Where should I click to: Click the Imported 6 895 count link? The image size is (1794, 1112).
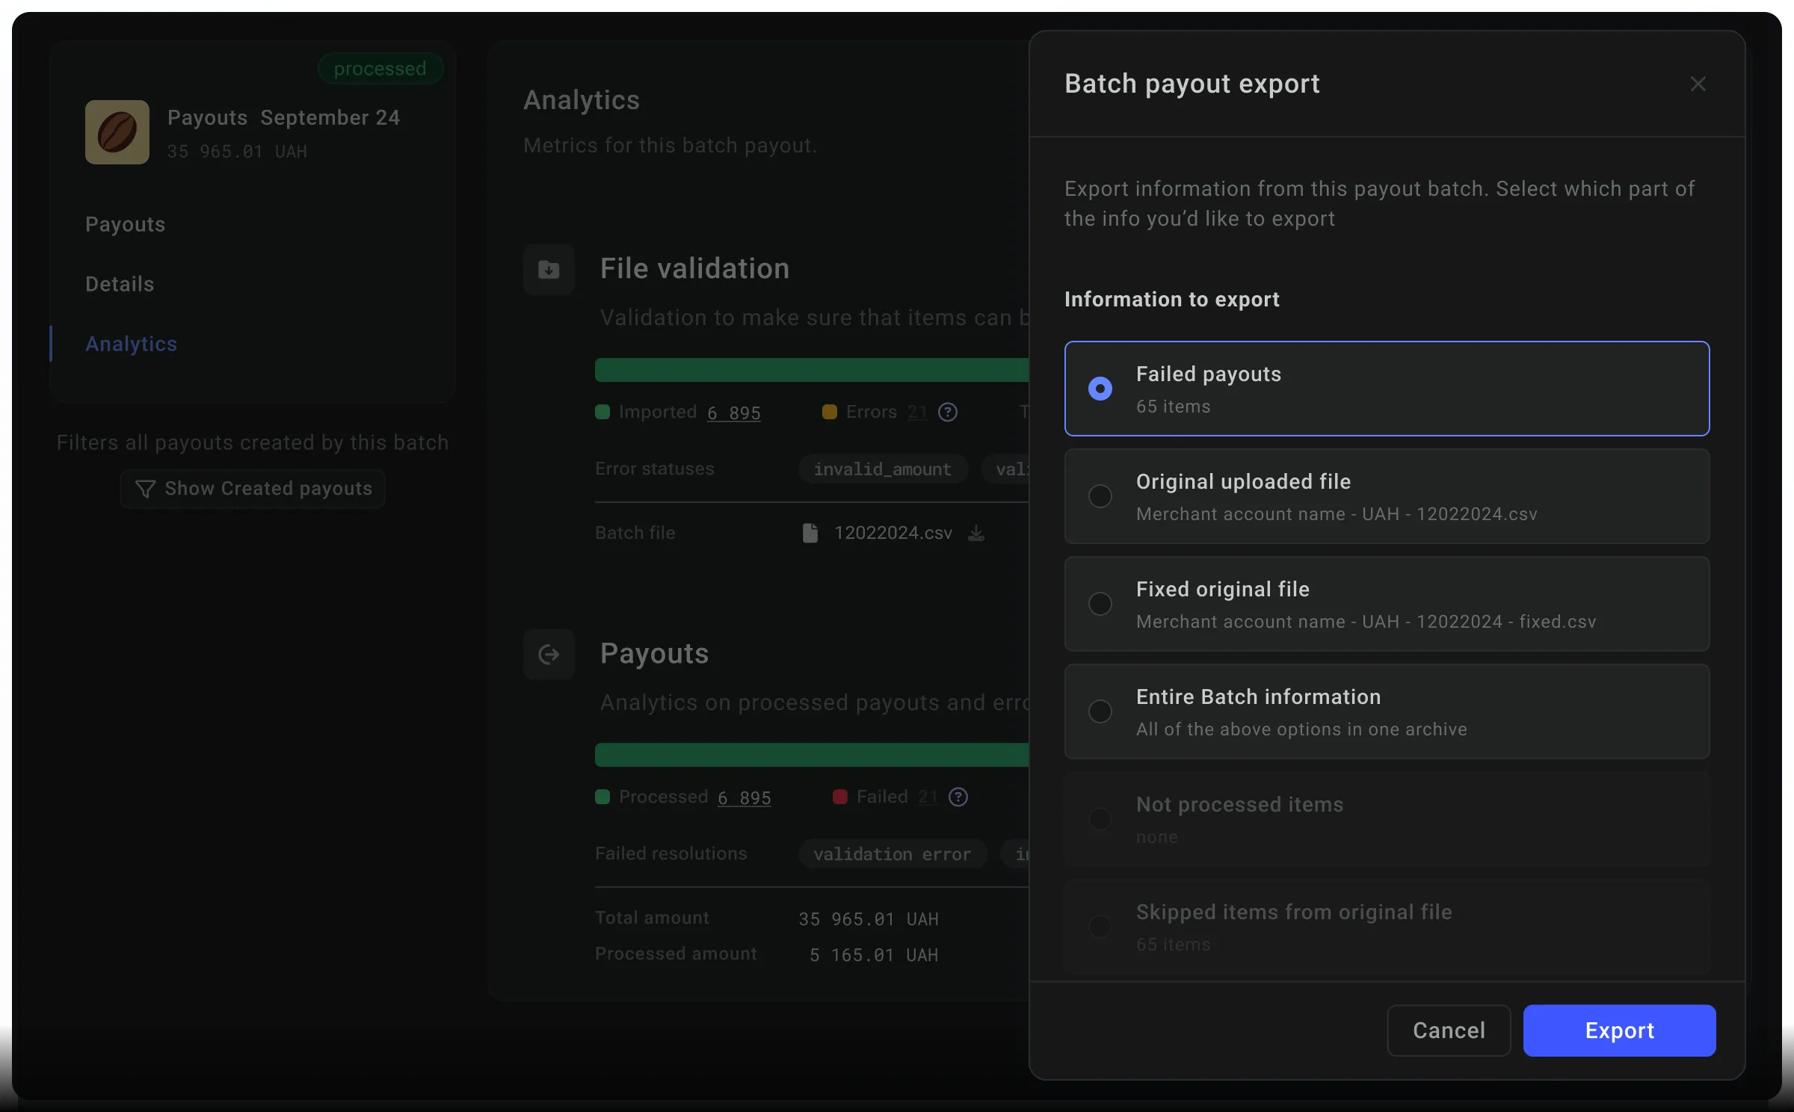(734, 413)
